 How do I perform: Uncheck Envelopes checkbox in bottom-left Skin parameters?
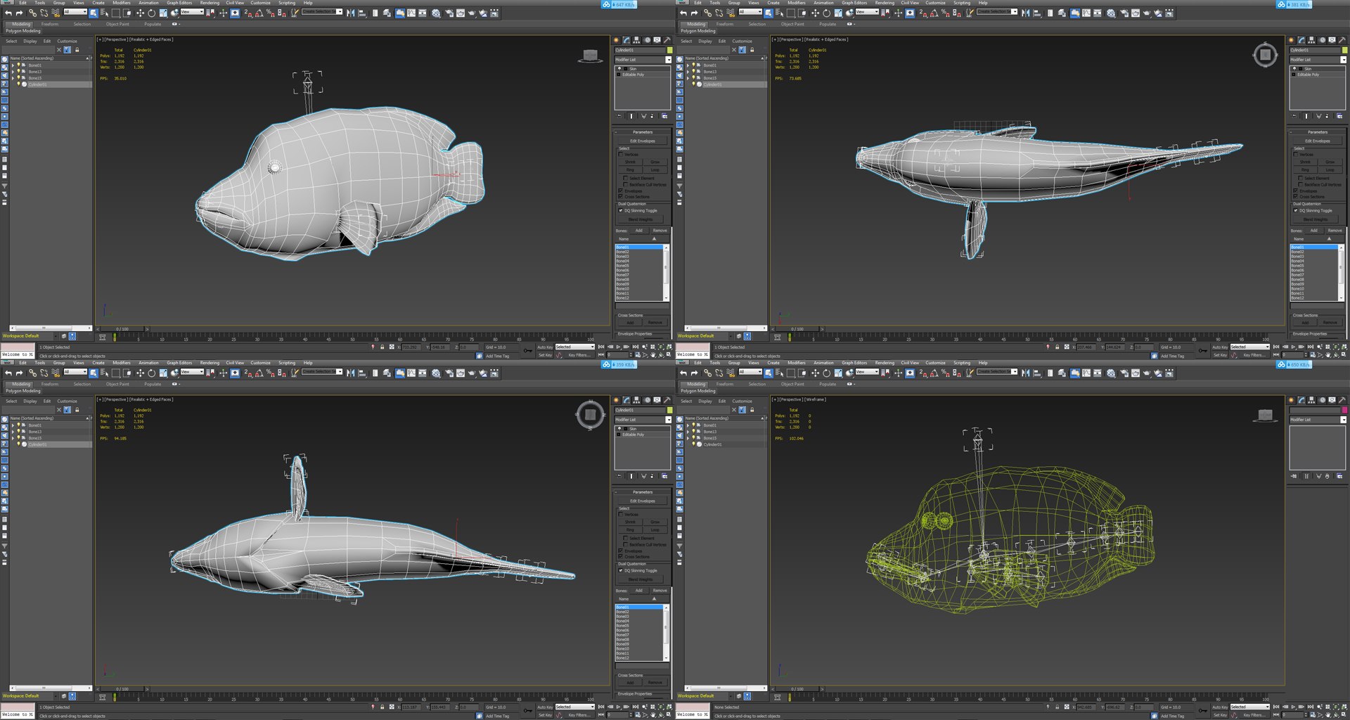622,551
